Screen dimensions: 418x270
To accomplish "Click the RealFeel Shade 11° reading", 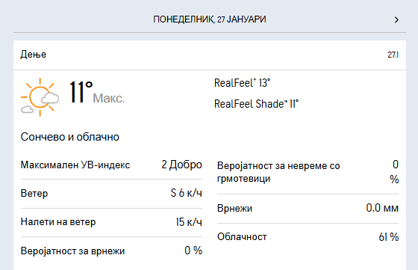I will tap(256, 104).
